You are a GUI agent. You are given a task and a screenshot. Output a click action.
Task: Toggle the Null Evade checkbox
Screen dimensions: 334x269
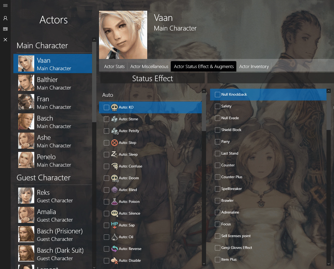coord(218,118)
